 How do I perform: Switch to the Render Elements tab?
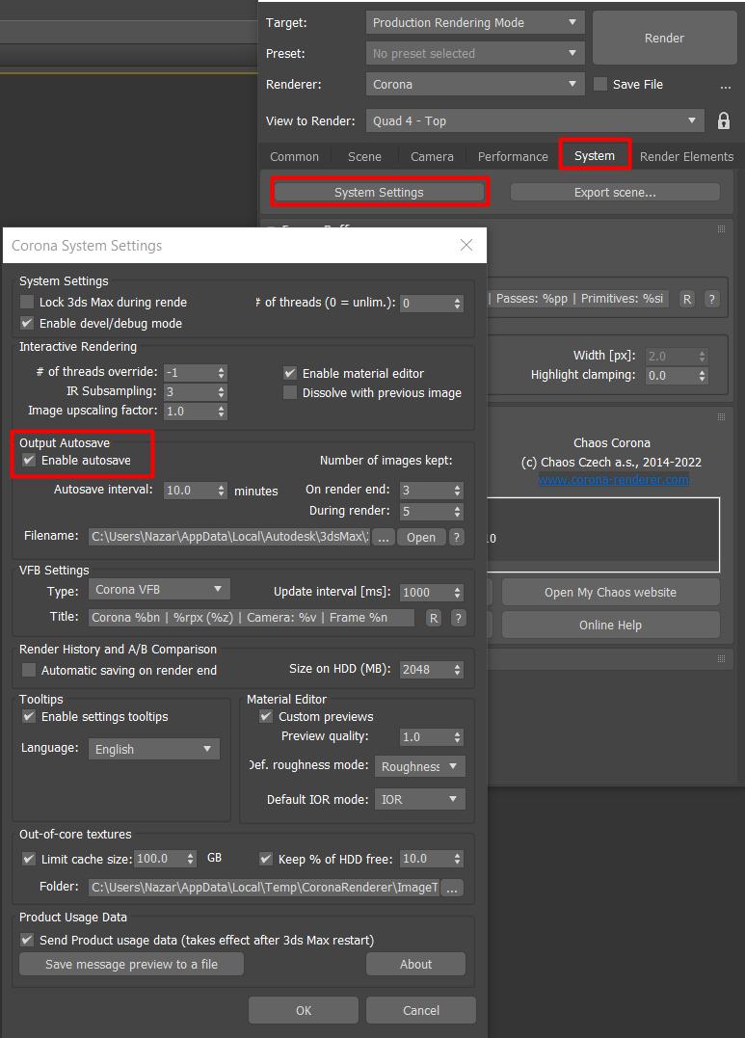click(686, 156)
